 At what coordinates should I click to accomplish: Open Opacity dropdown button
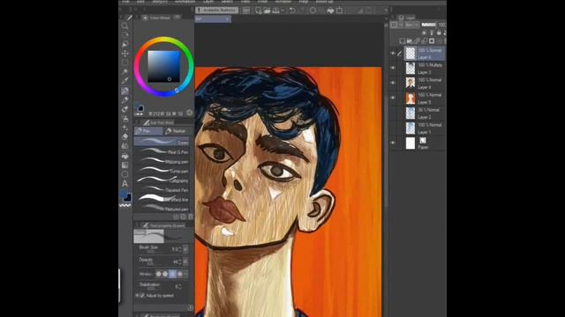pos(185,262)
